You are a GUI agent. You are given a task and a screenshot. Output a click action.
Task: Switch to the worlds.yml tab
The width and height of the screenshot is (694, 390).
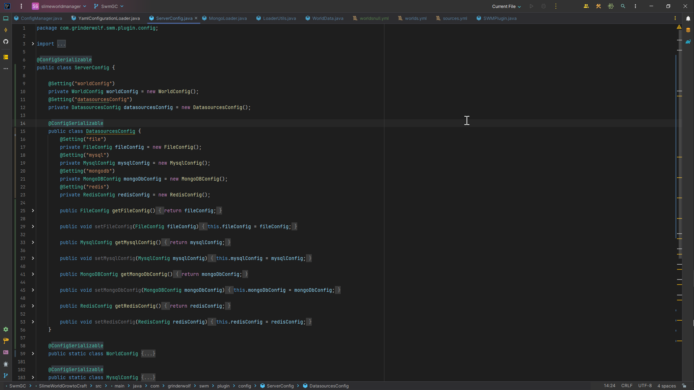(412, 18)
